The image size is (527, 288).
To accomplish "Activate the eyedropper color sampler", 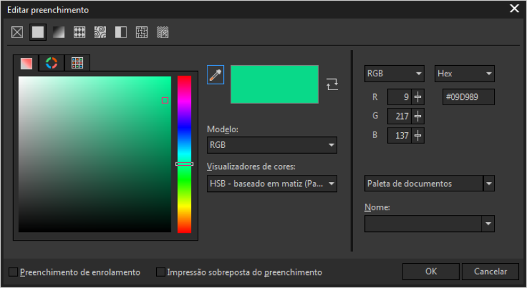I will point(215,75).
